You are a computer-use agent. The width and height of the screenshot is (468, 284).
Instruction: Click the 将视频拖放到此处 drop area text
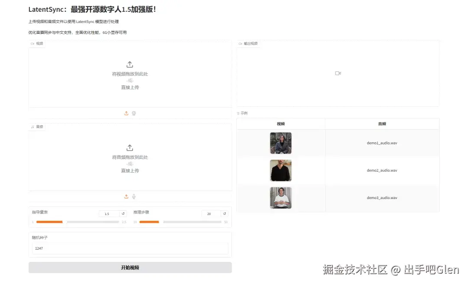(x=130, y=74)
